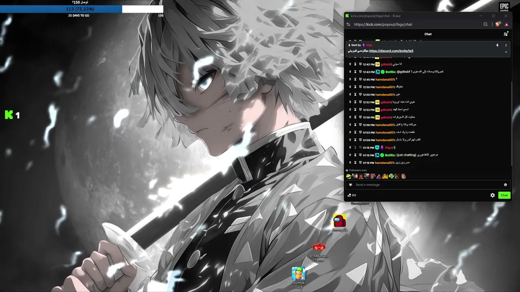Open the emoji picker in the message box
Image resolution: width=520 pixels, height=292 pixels.
[505, 185]
